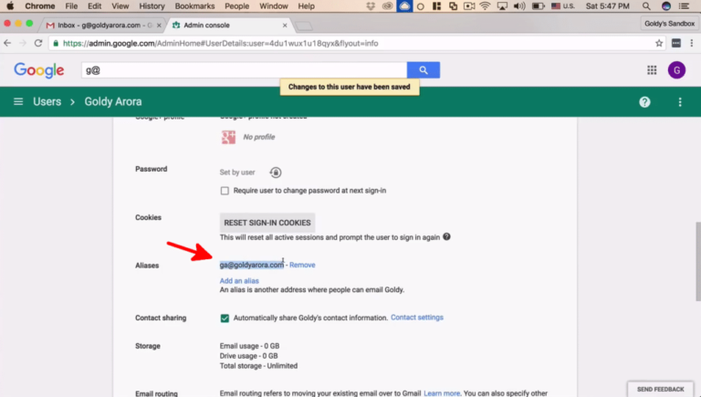Image resolution: width=701 pixels, height=397 pixels.
Task: Open the Help menu in menu bar
Action: [x=307, y=5]
